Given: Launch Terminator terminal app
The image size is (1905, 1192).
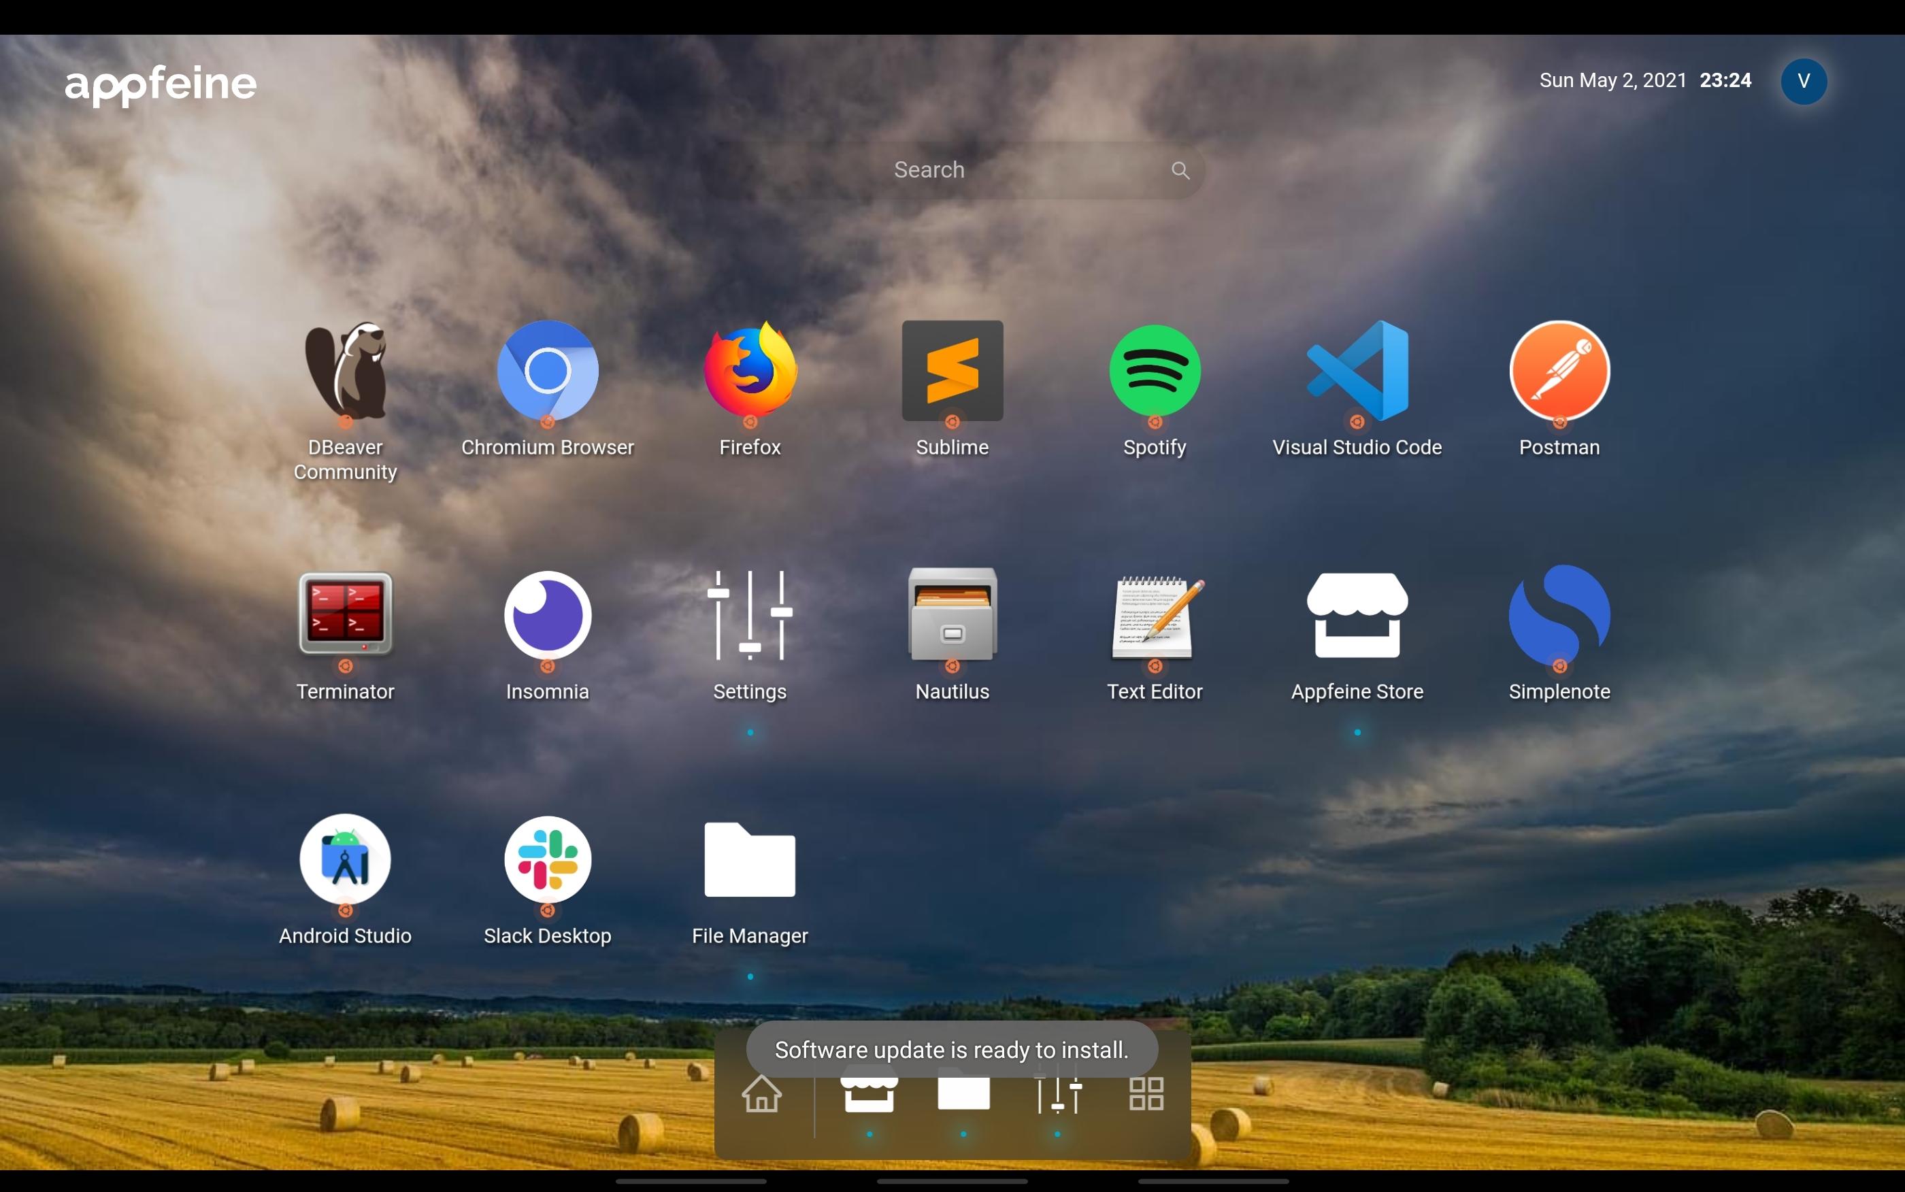Looking at the screenshot, I should pyautogui.click(x=345, y=614).
